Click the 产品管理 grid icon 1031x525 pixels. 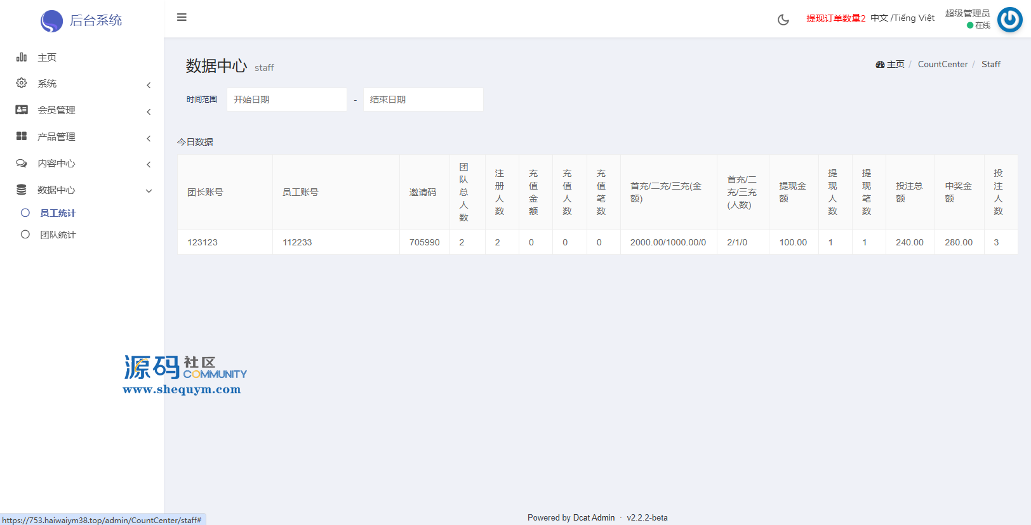pyautogui.click(x=22, y=136)
